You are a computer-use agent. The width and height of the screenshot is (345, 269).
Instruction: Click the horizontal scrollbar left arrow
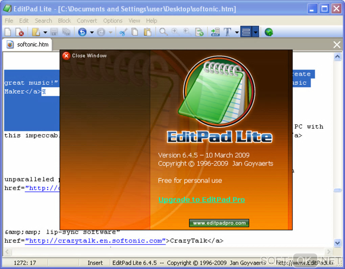pyautogui.click(x=7, y=251)
